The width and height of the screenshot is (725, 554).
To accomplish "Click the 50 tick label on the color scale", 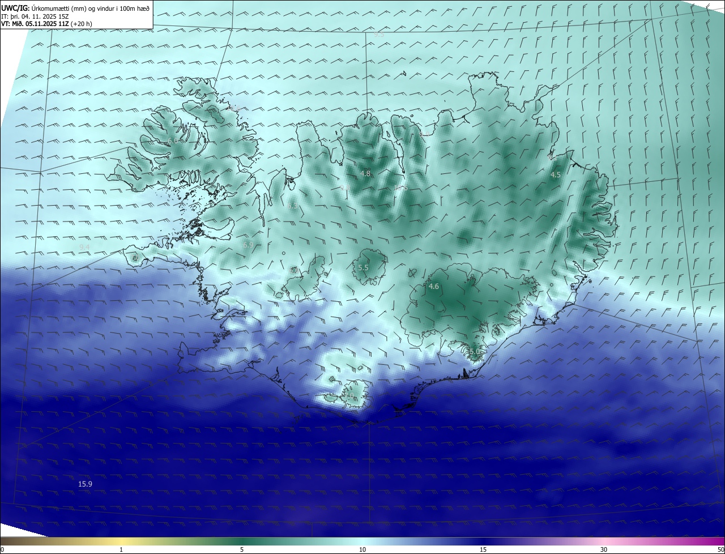I will pos(720,549).
